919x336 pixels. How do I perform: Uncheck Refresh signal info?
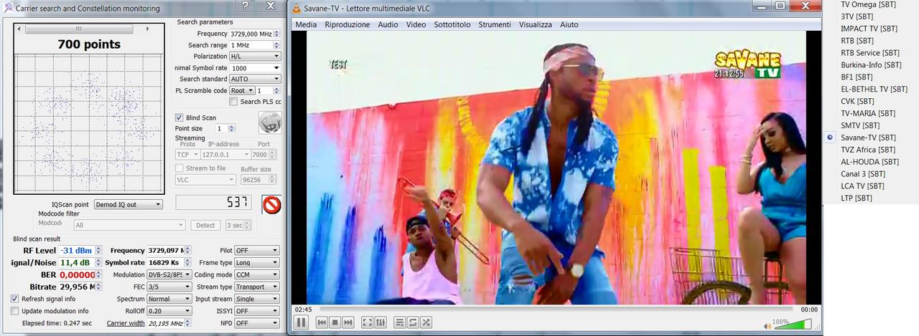15,299
